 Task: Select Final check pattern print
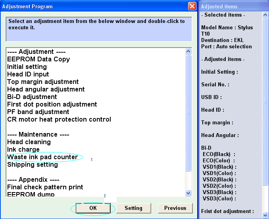pyautogui.click(x=45, y=187)
